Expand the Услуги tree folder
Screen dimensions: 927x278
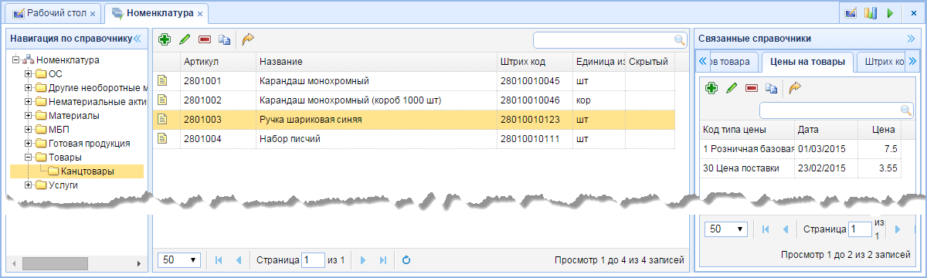coord(29,185)
